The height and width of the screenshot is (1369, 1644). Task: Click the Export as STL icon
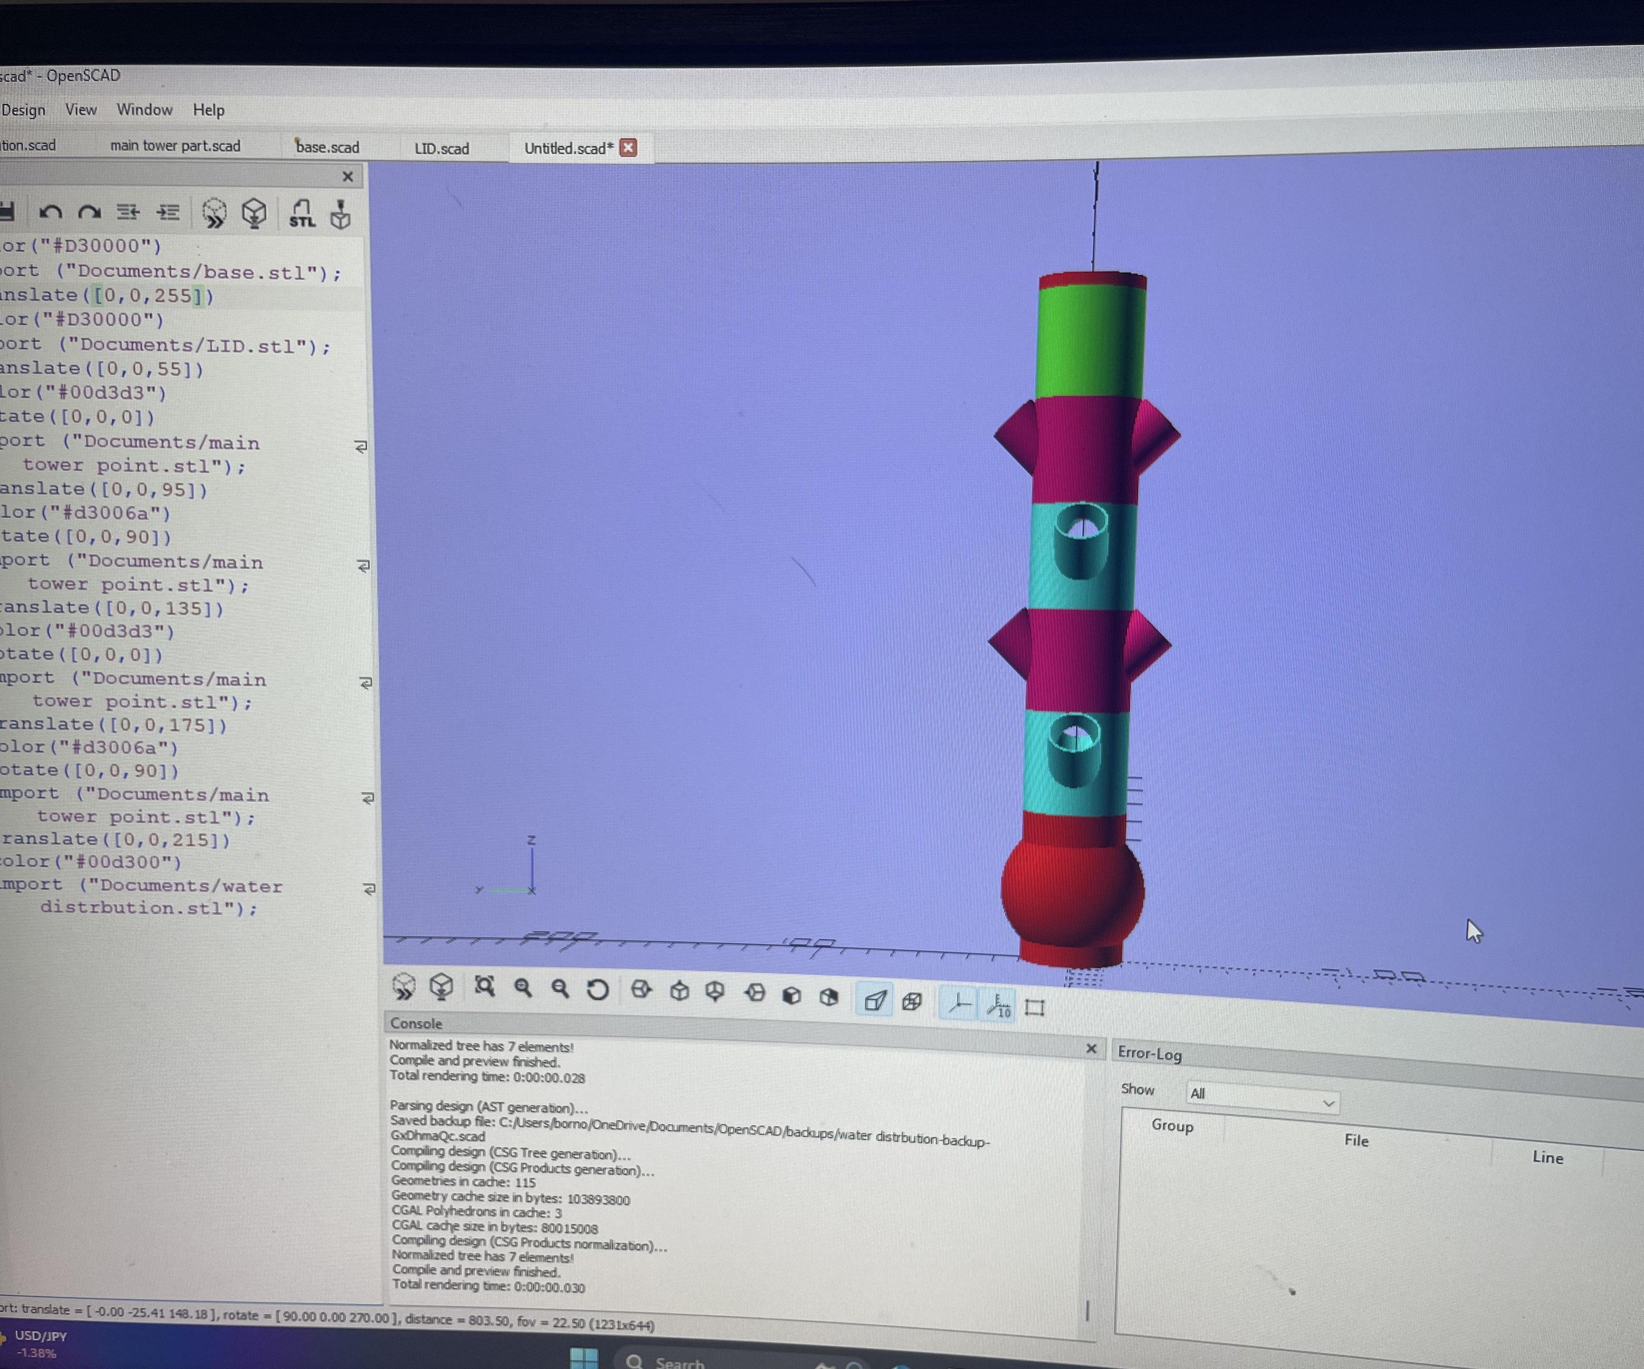pyautogui.click(x=301, y=213)
